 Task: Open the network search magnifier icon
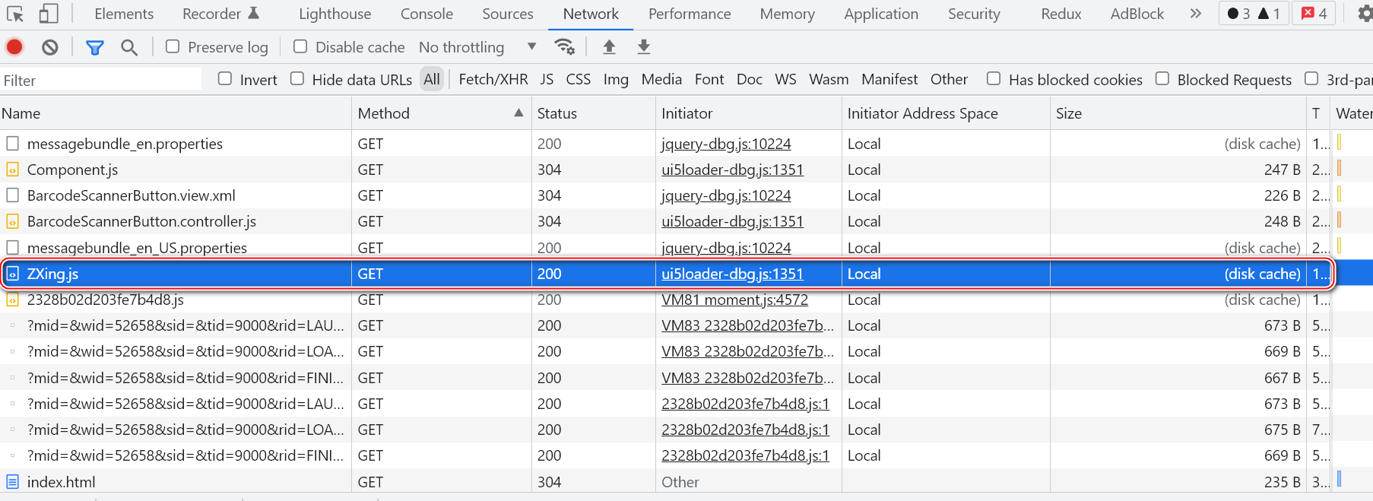click(x=129, y=48)
